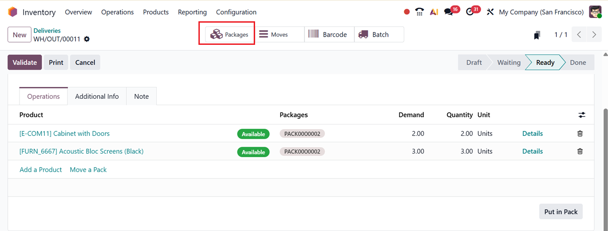This screenshot has width=608, height=231.
Task: Click Add a Product link
Action: 41,169
